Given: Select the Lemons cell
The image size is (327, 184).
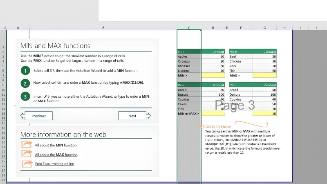Looking at the screenshot, I should click(189, 71).
